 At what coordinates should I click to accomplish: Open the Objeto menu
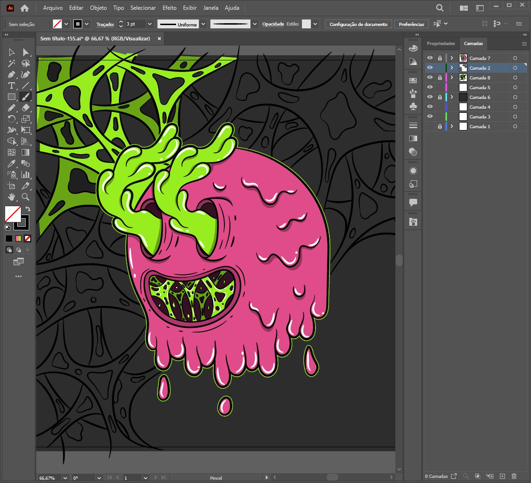point(98,8)
